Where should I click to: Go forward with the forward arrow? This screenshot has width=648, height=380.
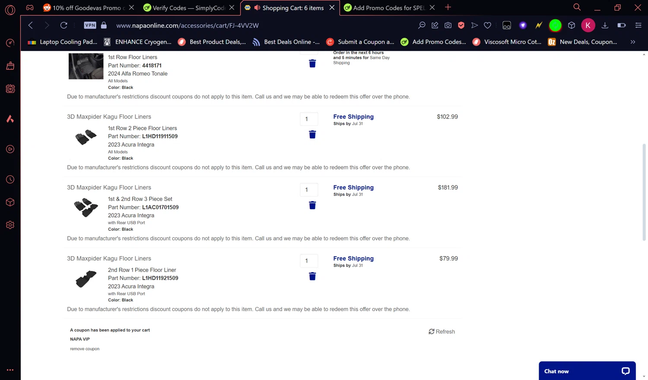click(x=47, y=25)
